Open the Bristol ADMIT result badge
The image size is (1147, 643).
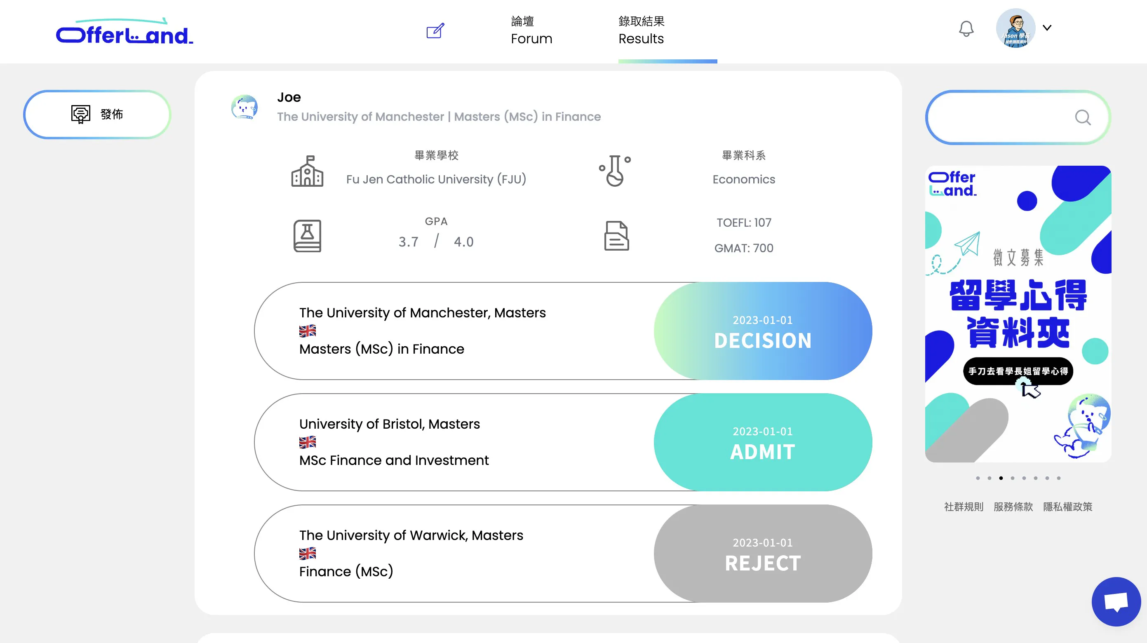coord(763,442)
